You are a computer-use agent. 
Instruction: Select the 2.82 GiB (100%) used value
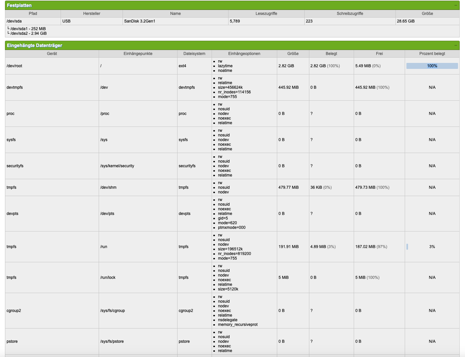[325, 66]
